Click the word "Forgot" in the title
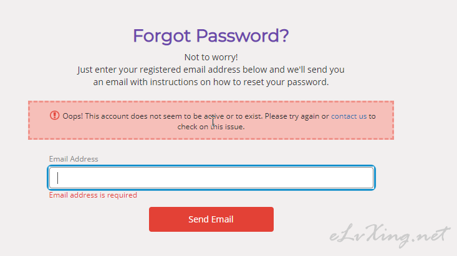 (161, 36)
